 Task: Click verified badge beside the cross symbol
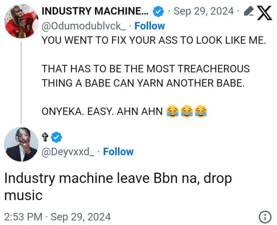tap(56, 137)
